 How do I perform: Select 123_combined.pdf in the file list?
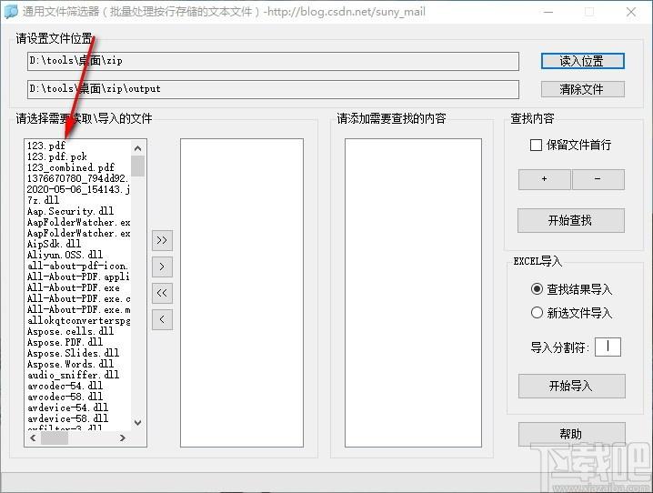(x=71, y=167)
